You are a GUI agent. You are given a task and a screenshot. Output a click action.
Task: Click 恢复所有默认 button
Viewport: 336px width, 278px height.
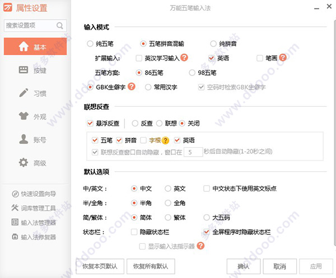(151, 266)
